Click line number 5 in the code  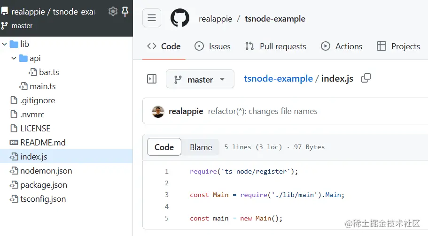(x=167, y=218)
